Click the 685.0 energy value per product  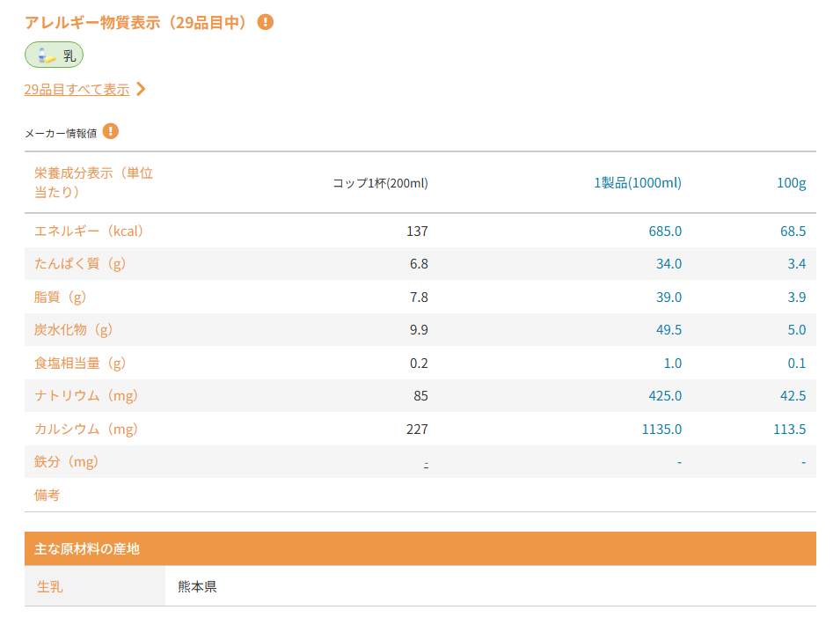pyautogui.click(x=665, y=231)
